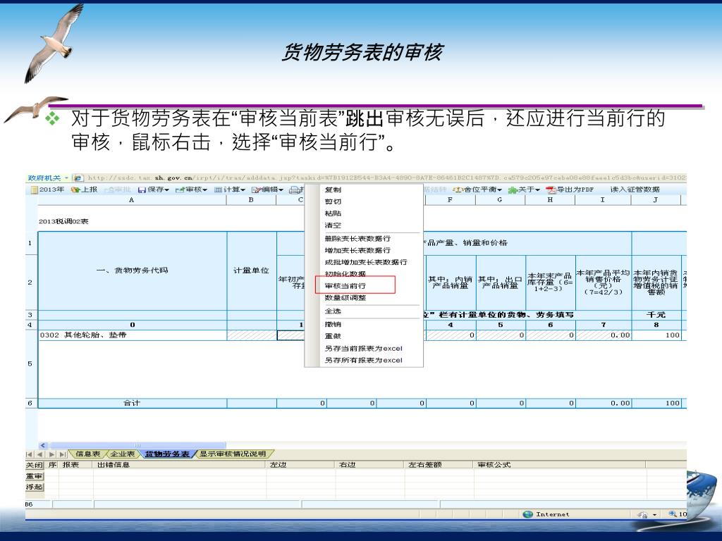Click the horizontal scrollbar thumb under the sheet
This screenshot has width=722, height=541.
click(137, 445)
